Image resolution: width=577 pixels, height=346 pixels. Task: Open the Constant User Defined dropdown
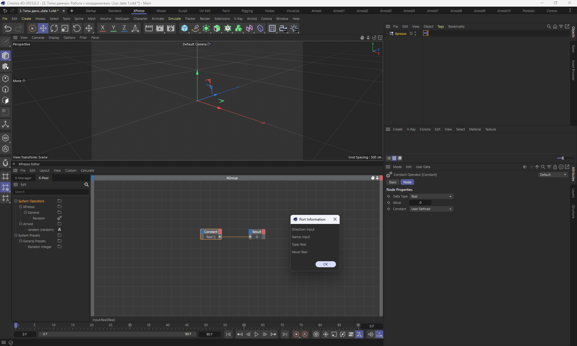(x=431, y=209)
